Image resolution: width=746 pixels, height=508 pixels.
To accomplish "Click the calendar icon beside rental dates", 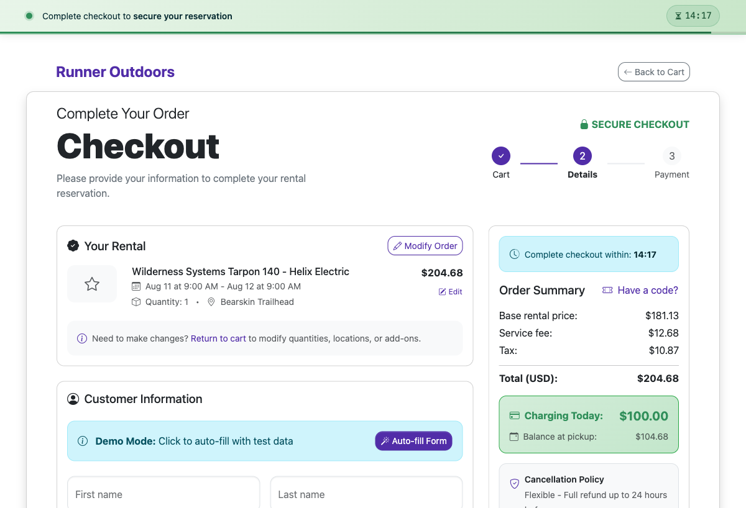I will tap(137, 286).
